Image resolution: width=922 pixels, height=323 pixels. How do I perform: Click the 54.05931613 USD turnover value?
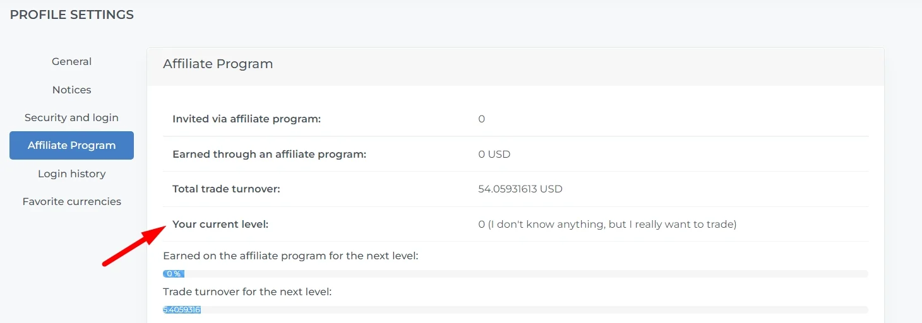point(520,189)
